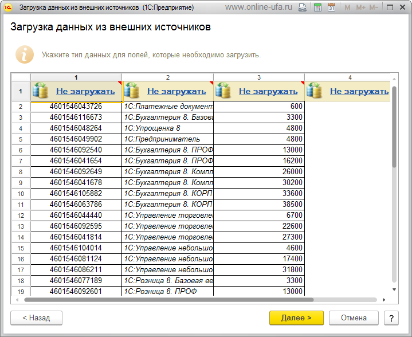Click the database icon in column 3 header

click(x=223, y=91)
